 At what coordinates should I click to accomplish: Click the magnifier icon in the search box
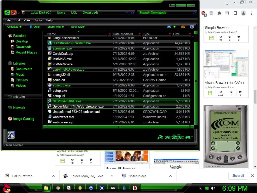point(194,13)
